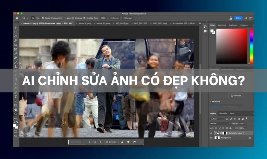This screenshot has width=267, height=159.
Task: Open the Gradients panel tab
Action: click(x=233, y=25)
